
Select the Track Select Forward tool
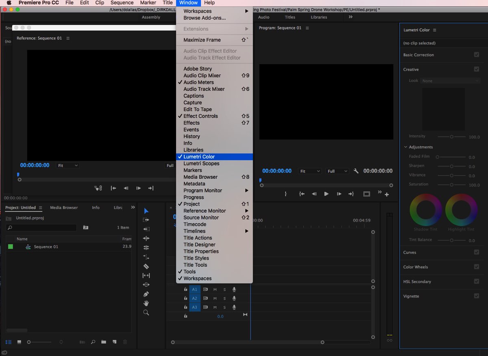pos(146,220)
